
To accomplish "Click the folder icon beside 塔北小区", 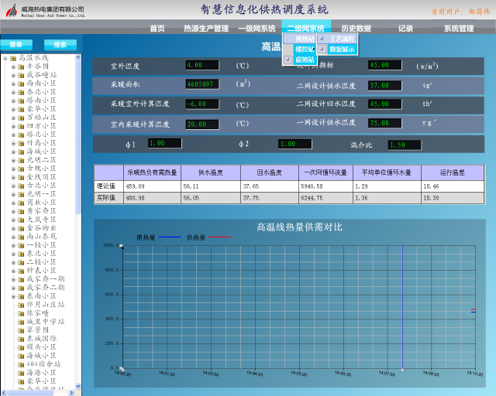I will [21, 135].
